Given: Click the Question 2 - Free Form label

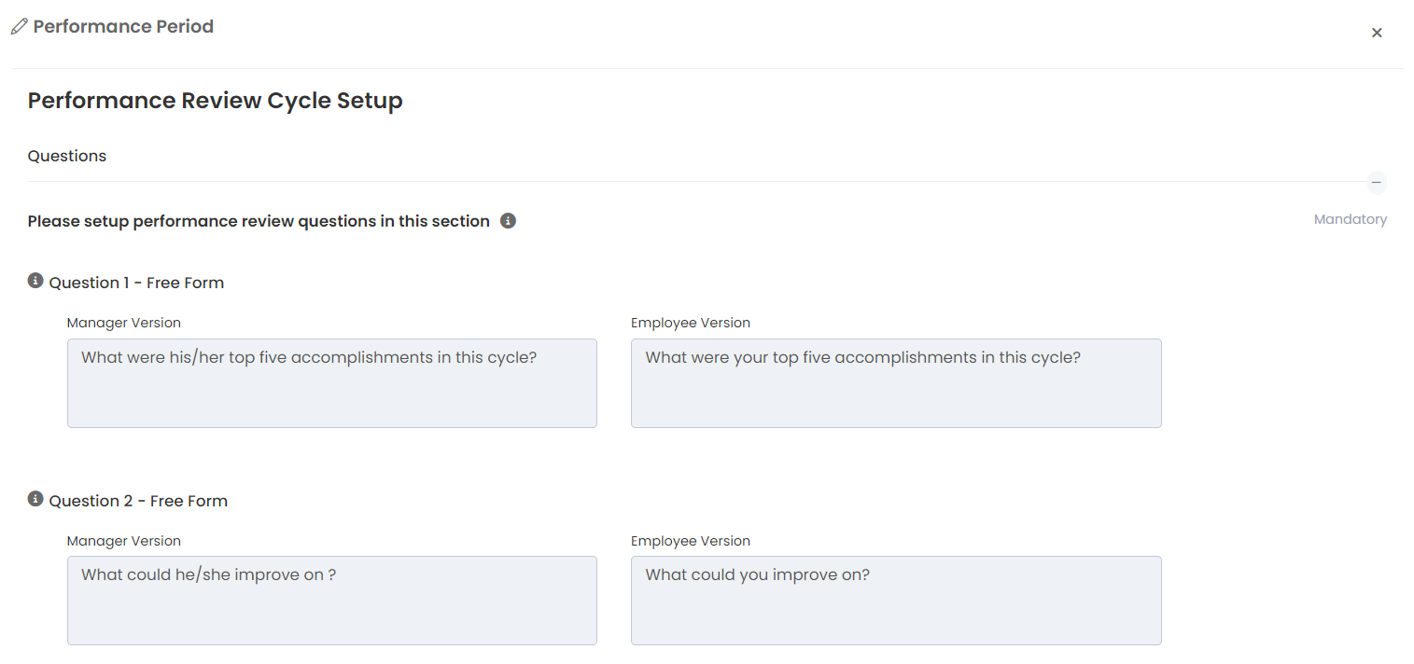Looking at the screenshot, I should click(138, 501).
